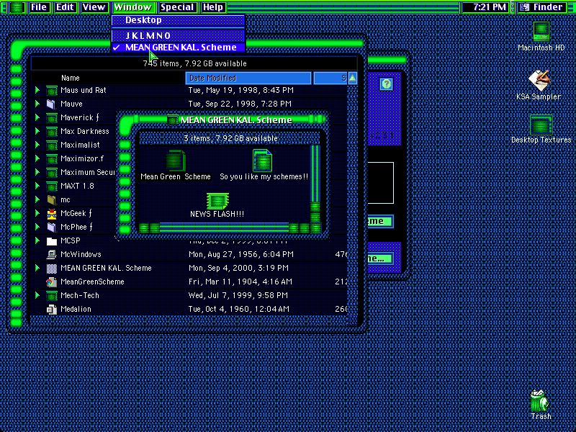Expand the Mauve folder disclosure triangle
Screen dimensions: 576x432
click(x=37, y=104)
